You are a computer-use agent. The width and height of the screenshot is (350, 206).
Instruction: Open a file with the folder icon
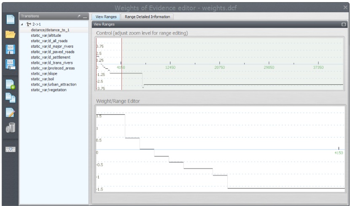click(x=10, y=35)
